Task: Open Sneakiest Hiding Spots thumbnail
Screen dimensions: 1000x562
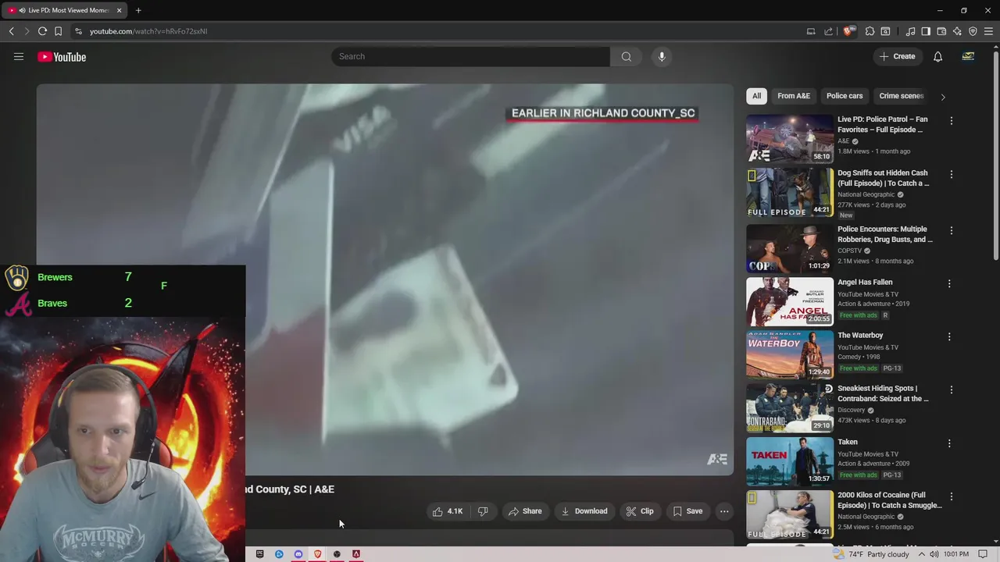Action: tap(790, 407)
